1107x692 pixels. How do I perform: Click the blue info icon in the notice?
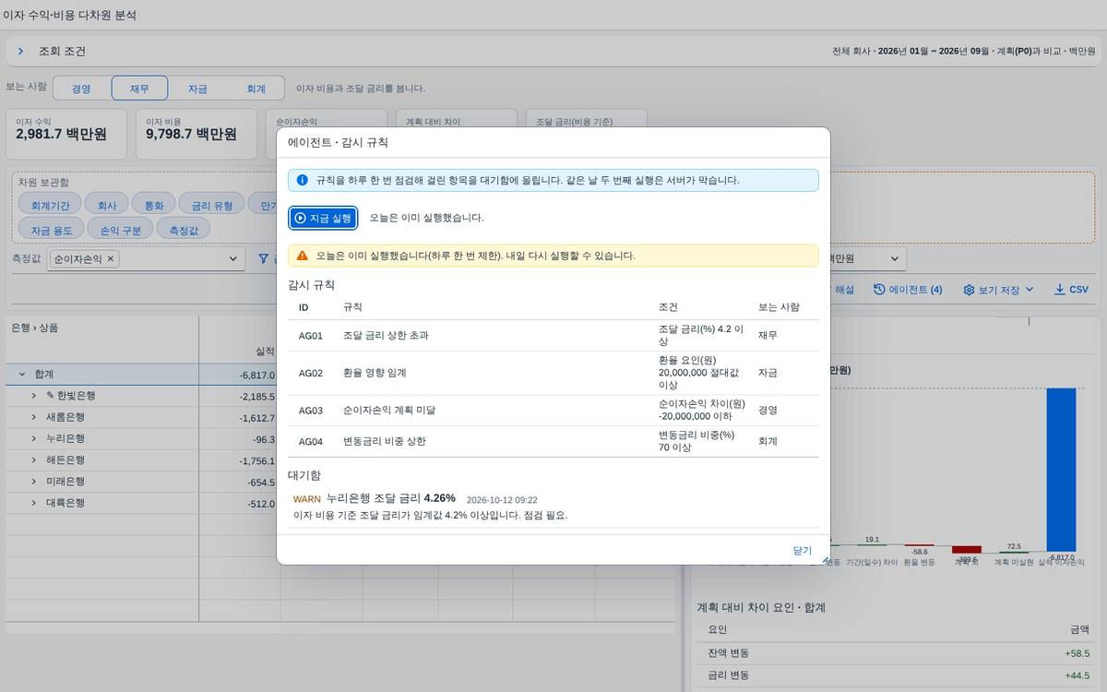click(x=302, y=180)
